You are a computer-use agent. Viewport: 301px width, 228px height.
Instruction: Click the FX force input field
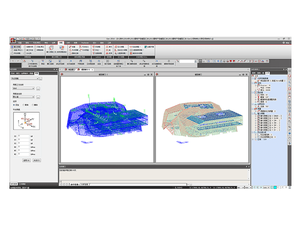tap(23, 136)
